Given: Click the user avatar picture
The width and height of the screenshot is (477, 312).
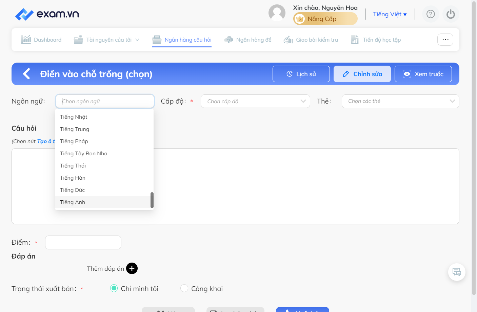Looking at the screenshot, I should coord(277,13).
